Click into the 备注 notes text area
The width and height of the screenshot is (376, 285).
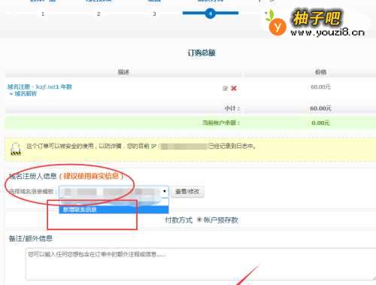click(201, 264)
